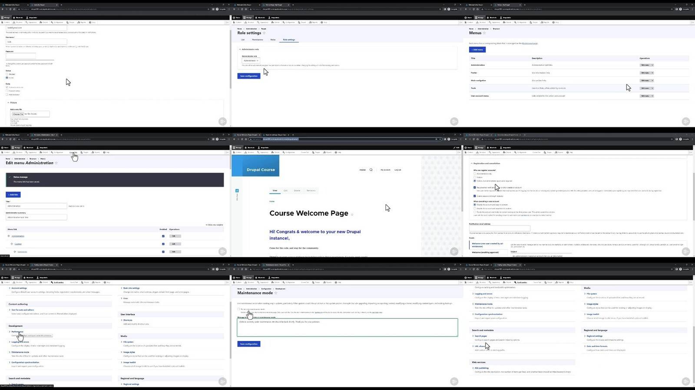This screenshot has width=695, height=390.
Task: Click the Add menu button
Action: (x=477, y=49)
